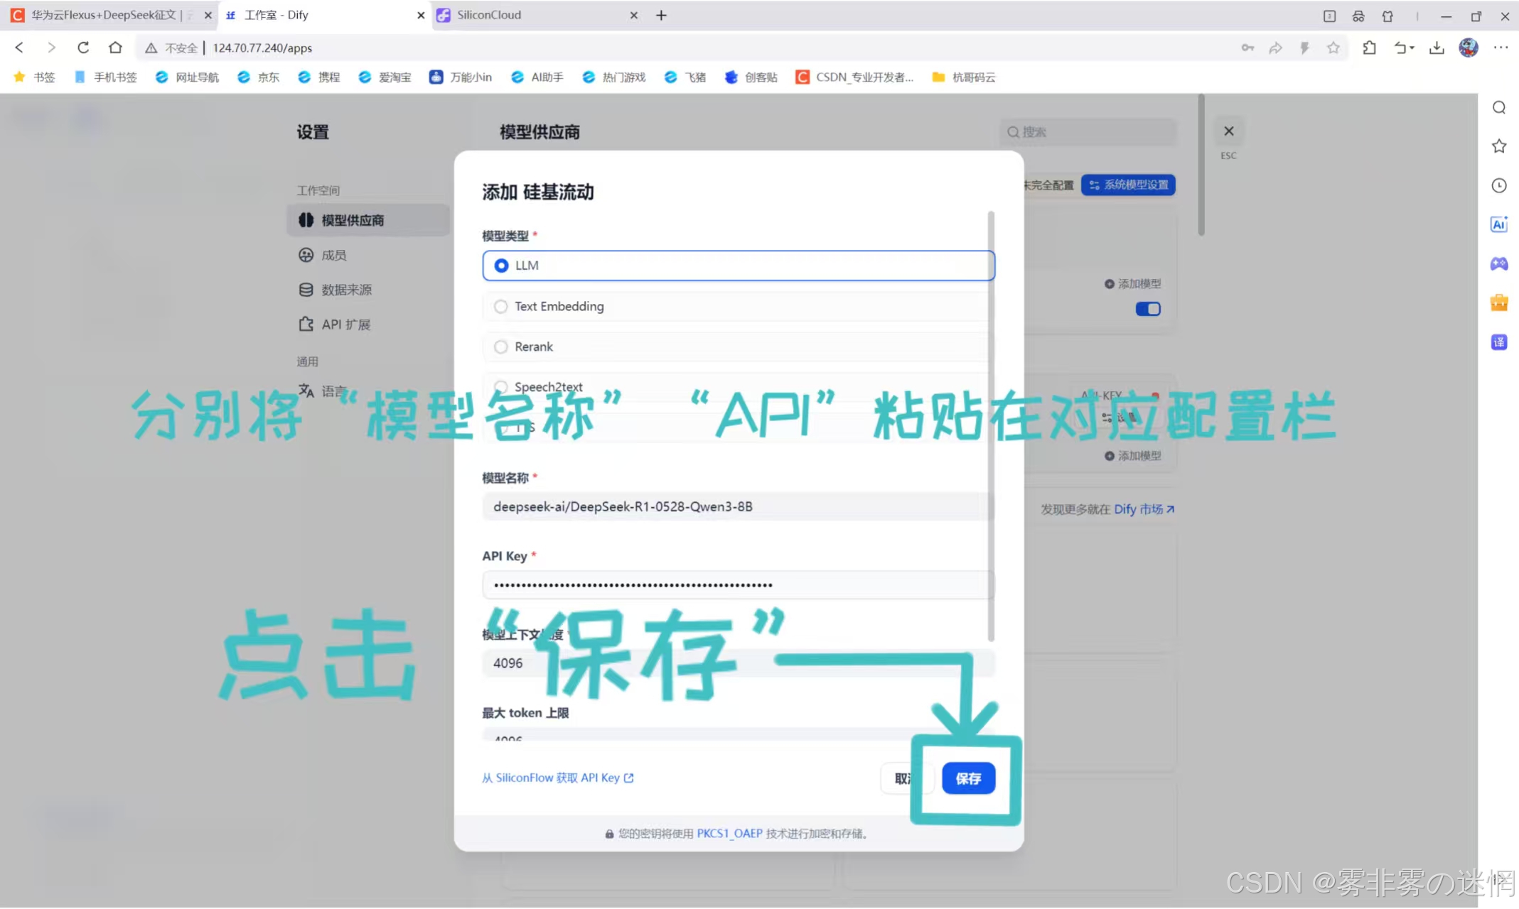
Task: Open the Dify 市场 marketplace link
Action: pyautogui.click(x=1144, y=509)
